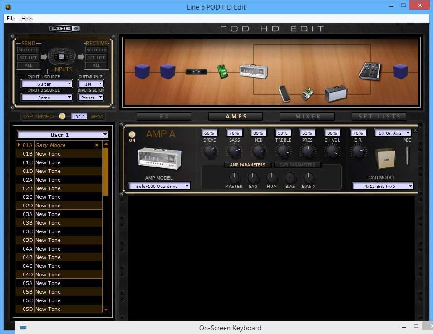The height and width of the screenshot is (334, 433).
Task: Open the AMP MODEL dropdown Solo-100 Overdrive
Action: coord(159,186)
